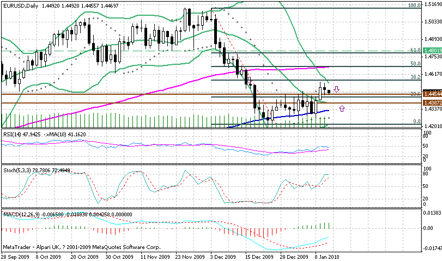Select the brown 1.44544 price label
This screenshot has height=261, width=442.
pyautogui.click(x=432, y=93)
